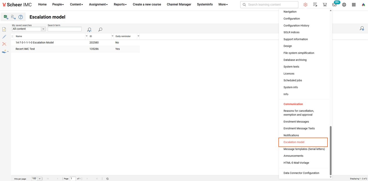Select Support information menu entry
The width and height of the screenshot is (368, 181).
296,39
